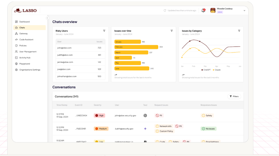
Task: Click the Gemini tool icon in second conversation
Action: (x=145, y=129)
